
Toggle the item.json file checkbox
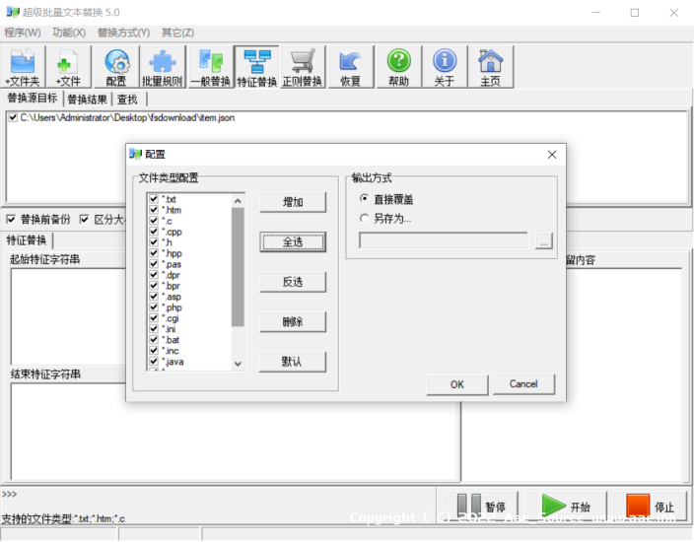pyautogui.click(x=13, y=117)
